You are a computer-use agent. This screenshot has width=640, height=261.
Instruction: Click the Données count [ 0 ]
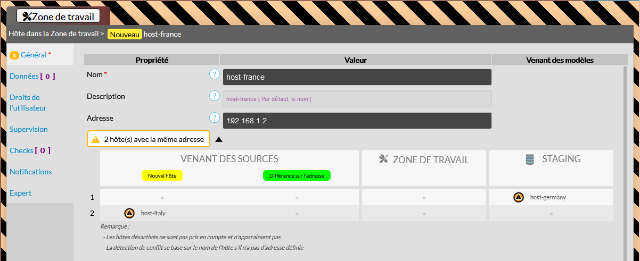click(48, 76)
